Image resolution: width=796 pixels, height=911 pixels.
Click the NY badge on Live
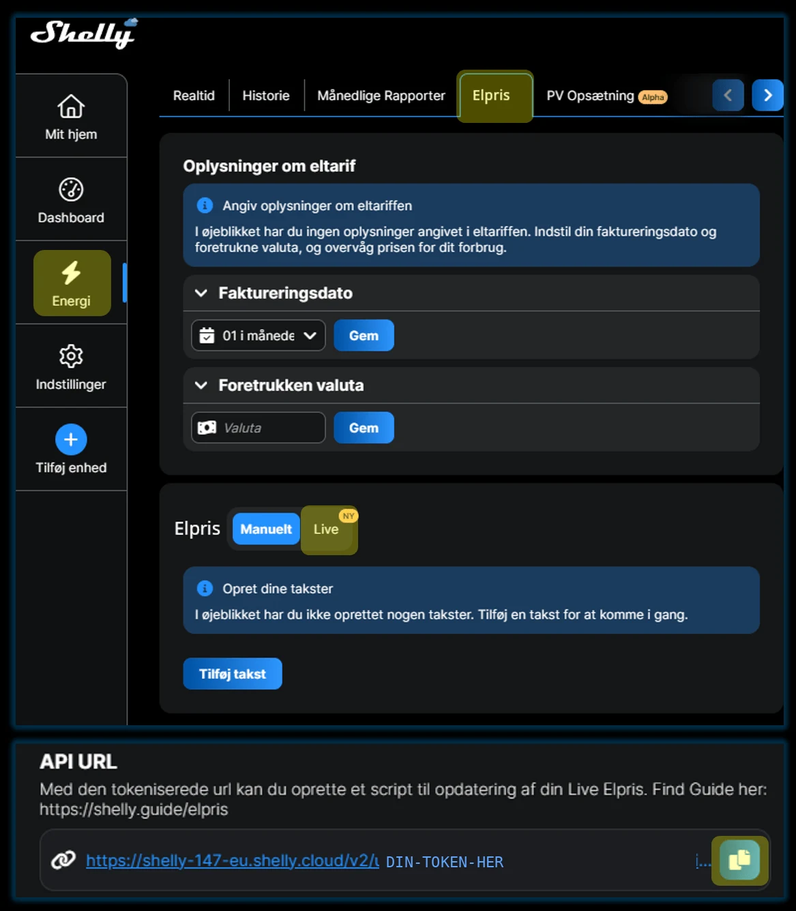(x=349, y=516)
